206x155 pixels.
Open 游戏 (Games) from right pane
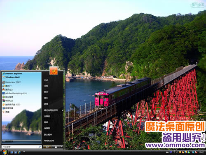pos(46,104)
